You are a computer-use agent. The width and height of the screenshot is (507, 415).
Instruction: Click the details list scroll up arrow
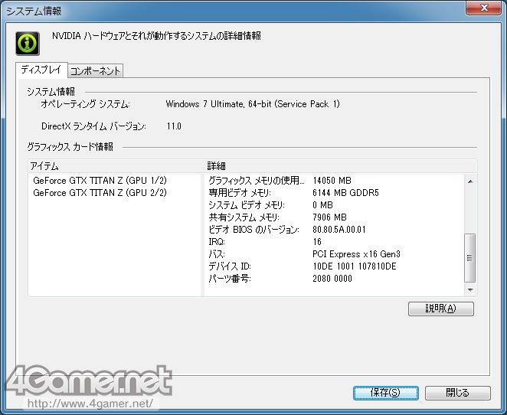point(470,181)
